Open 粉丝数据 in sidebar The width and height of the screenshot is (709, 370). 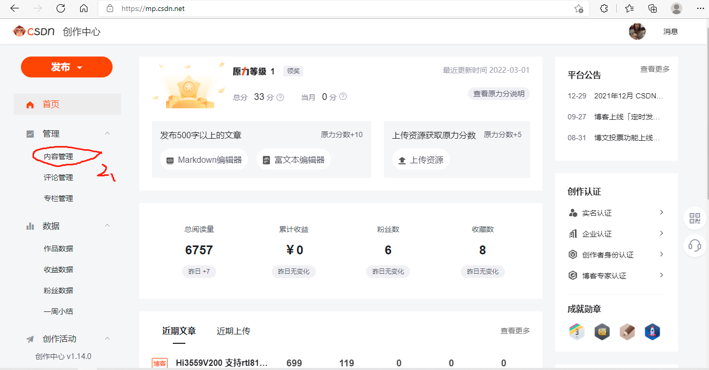58,290
